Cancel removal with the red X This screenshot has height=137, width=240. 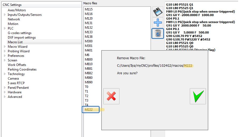pyautogui.click(x=111, y=96)
